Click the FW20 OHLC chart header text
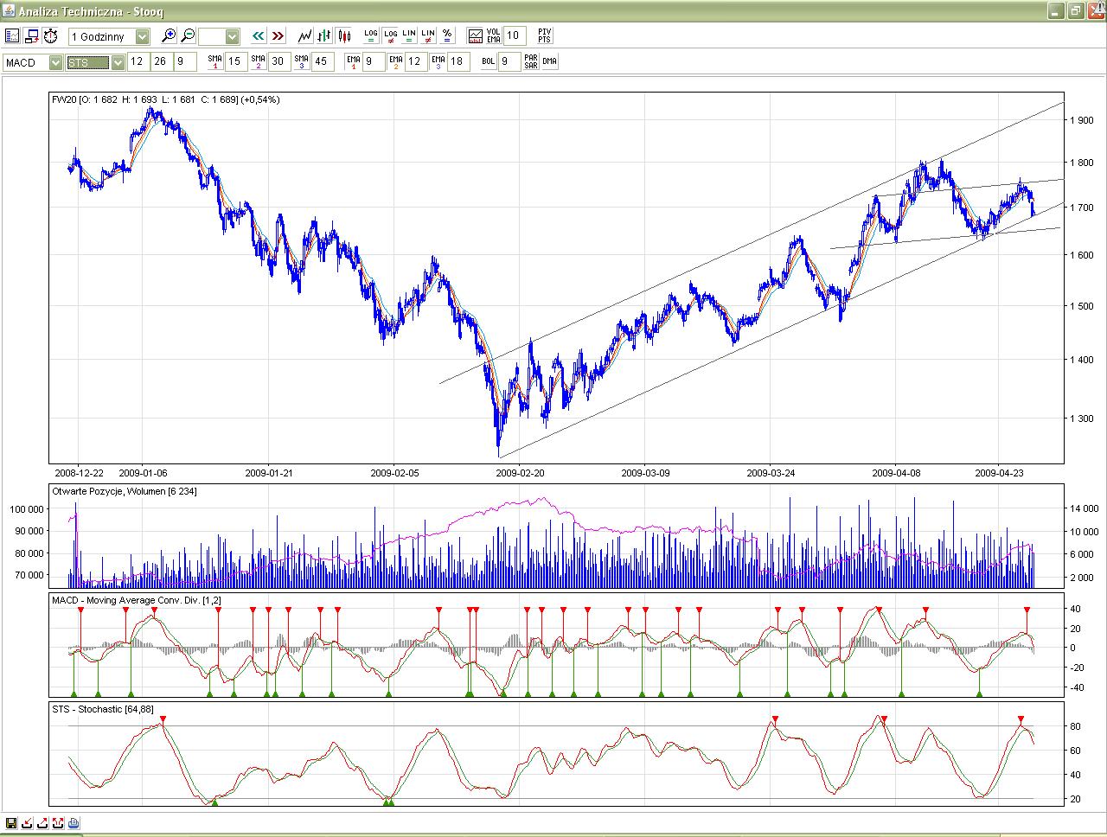Viewport: 1107px width, 837px height. pyautogui.click(x=166, y=99)
